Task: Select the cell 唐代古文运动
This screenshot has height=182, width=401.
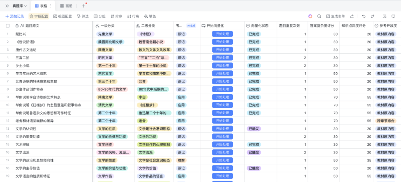Action: click(54, 50)
